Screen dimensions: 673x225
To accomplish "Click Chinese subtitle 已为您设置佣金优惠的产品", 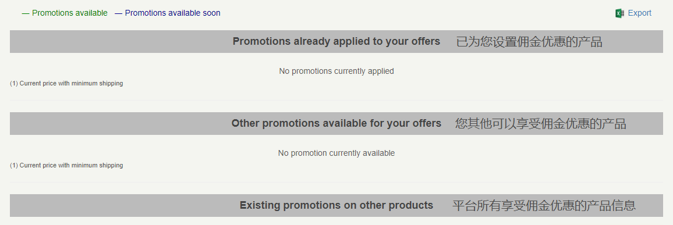I will click(x=529, y=42).
